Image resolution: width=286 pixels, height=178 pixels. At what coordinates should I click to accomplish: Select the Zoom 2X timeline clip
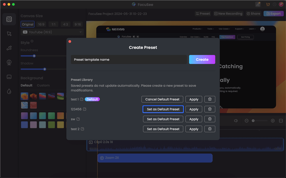point(155,158)
